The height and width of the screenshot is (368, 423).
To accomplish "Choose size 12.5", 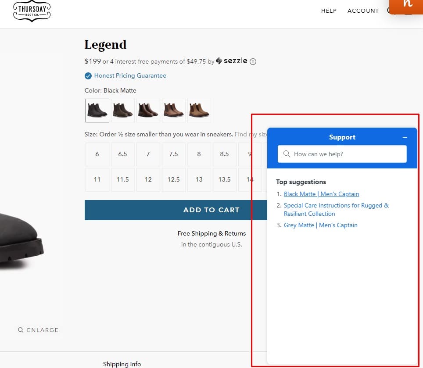I will [x=174, y=179].
